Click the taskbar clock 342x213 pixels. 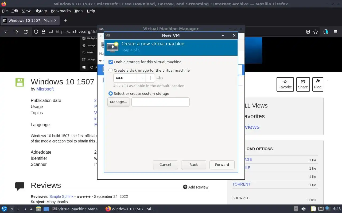point(337,209)
